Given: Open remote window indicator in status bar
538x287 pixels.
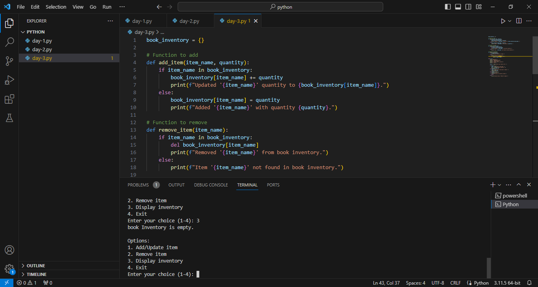Looking at the screenshot, I should coord(6,283).
